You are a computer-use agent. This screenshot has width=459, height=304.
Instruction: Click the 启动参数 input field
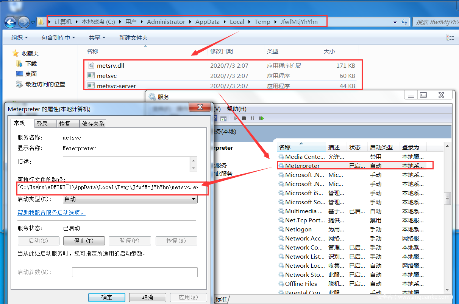tap(135, 272)
